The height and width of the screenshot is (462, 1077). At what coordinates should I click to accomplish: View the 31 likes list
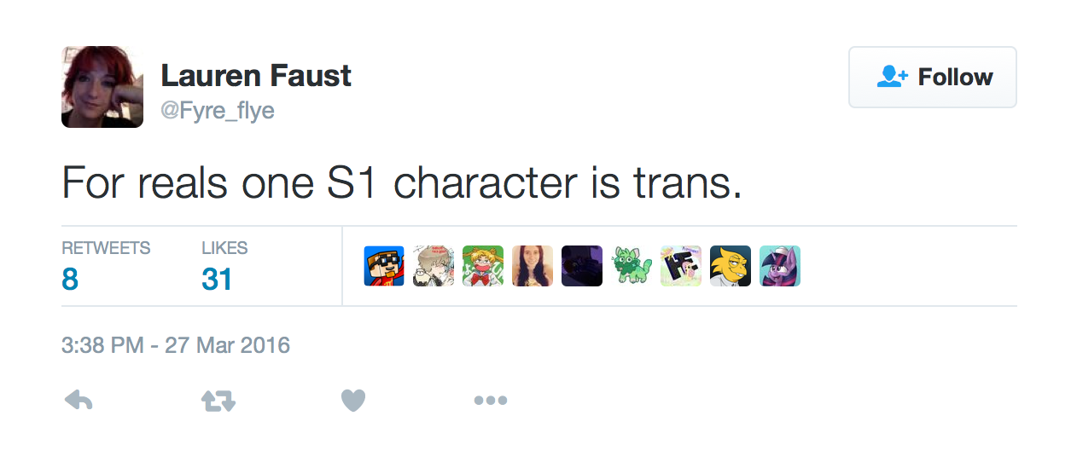tap(217, 279)
